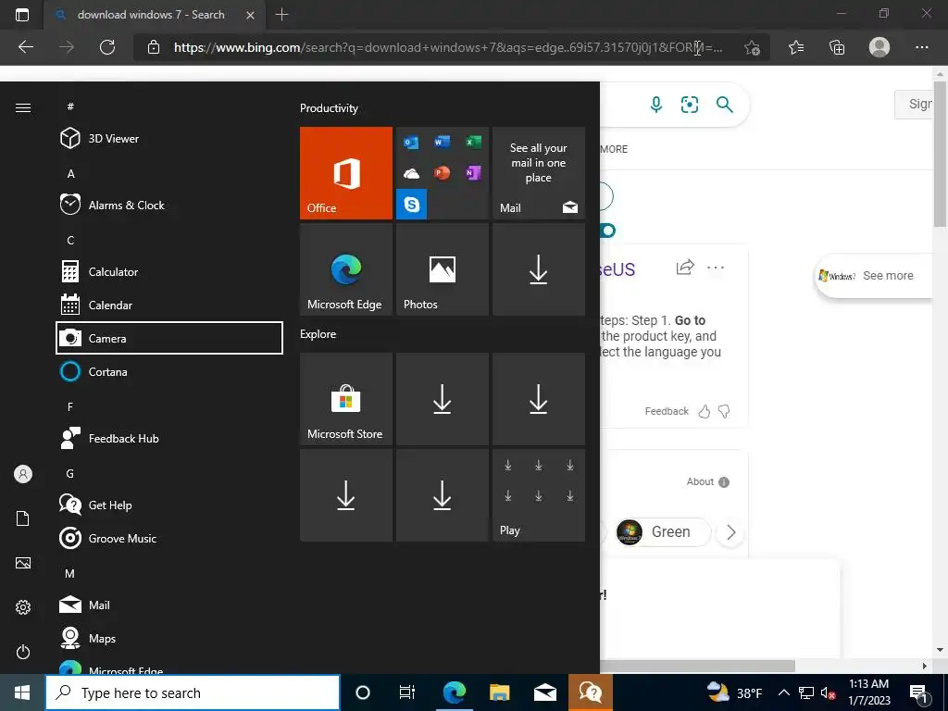Open the Skype tile in Productivity
Screen dimensions: 948x711
click(x=412, y=205)
